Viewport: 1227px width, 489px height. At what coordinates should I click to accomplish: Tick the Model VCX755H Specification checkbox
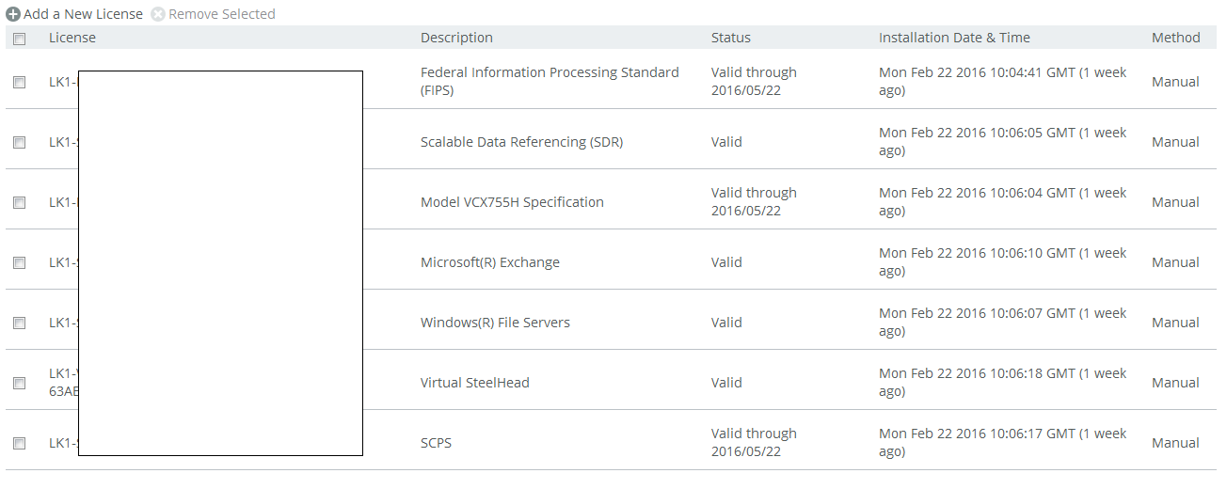(x=19, y=202)
